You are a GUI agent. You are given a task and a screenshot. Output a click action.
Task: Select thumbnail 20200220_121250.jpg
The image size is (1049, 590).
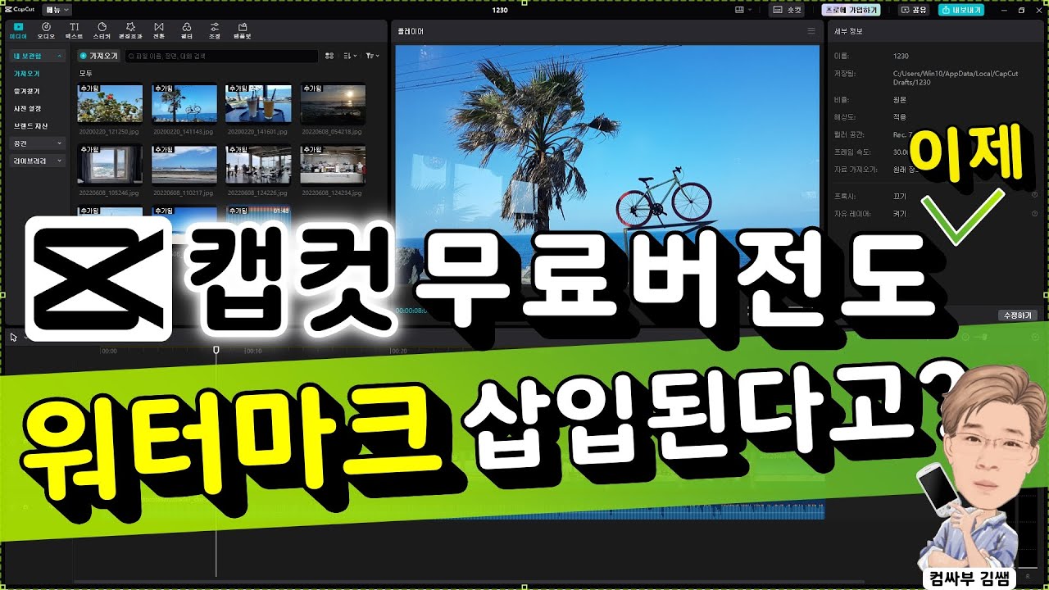pos(110,103)
